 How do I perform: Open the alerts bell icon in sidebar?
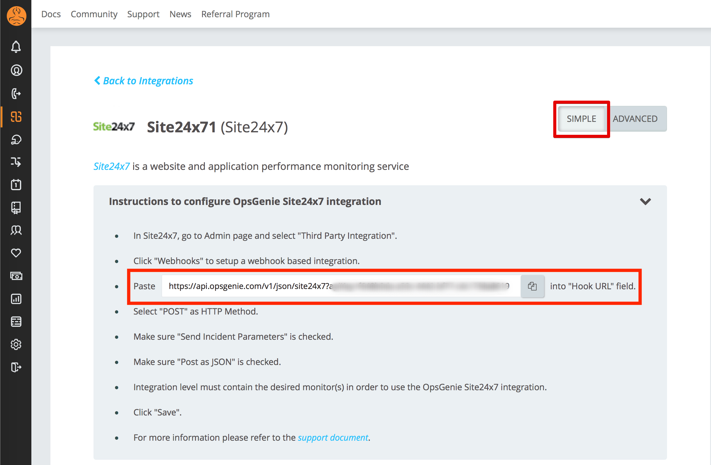(16, 47)
